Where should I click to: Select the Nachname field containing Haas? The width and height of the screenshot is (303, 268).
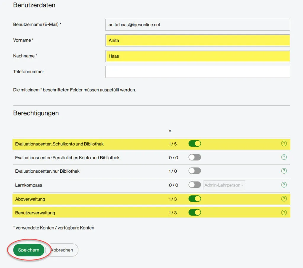tap(197, 56)
